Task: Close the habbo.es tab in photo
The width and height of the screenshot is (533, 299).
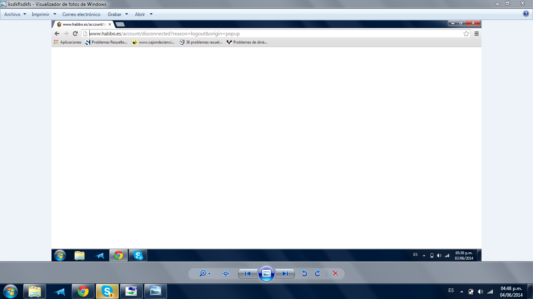Action: coord(110,24)
